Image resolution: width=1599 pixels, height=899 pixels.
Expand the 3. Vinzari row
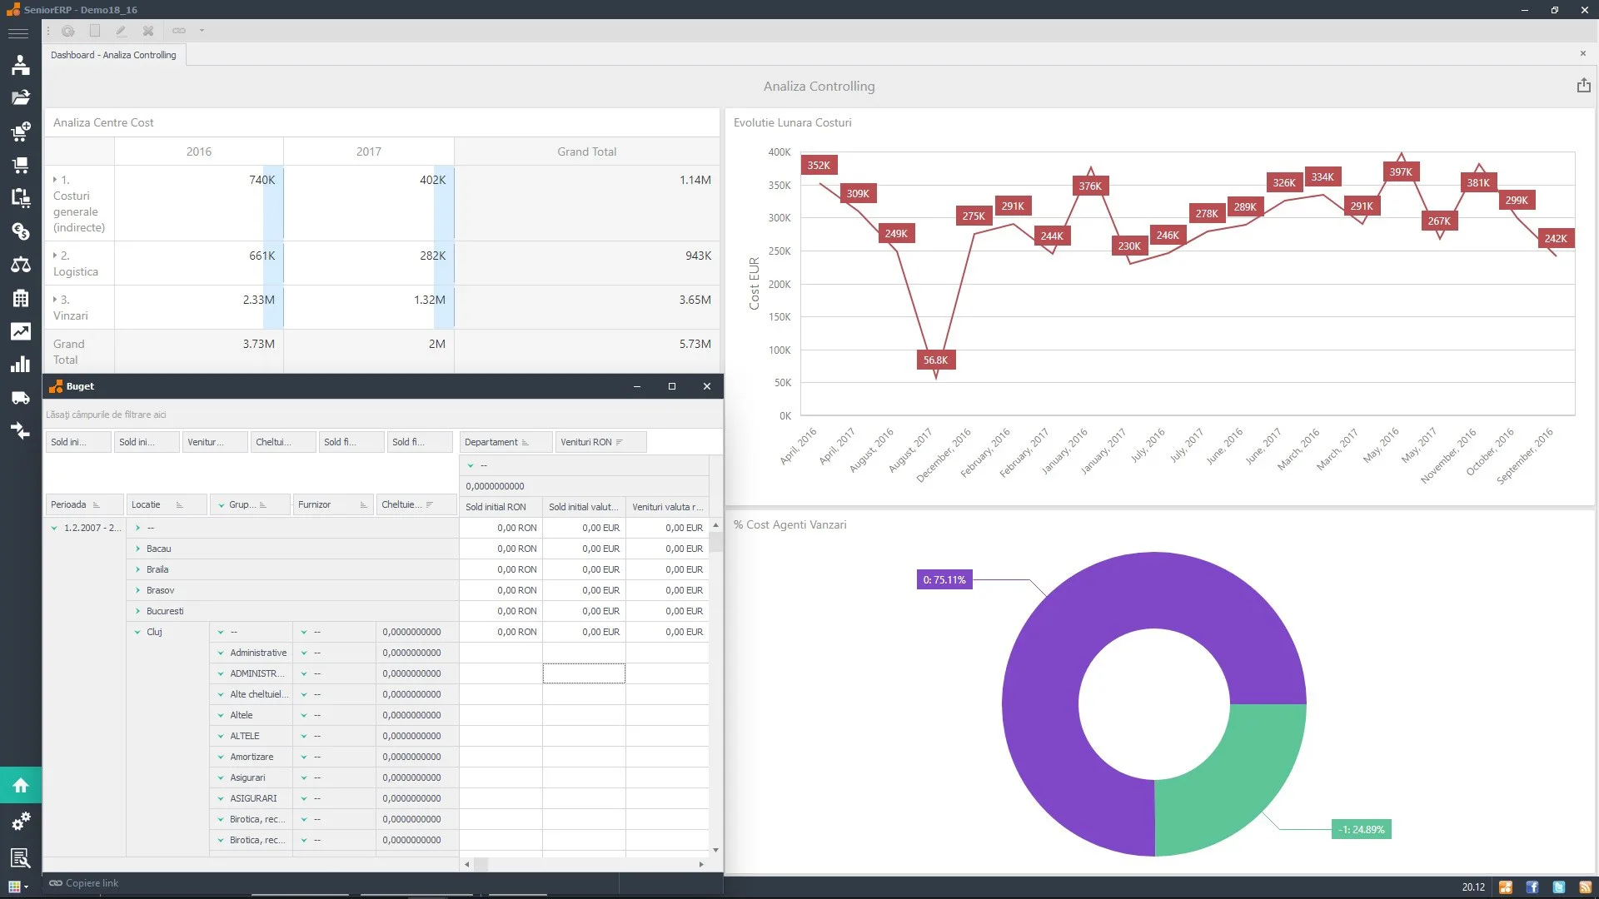pyautogui.click(x=55, y=300)
